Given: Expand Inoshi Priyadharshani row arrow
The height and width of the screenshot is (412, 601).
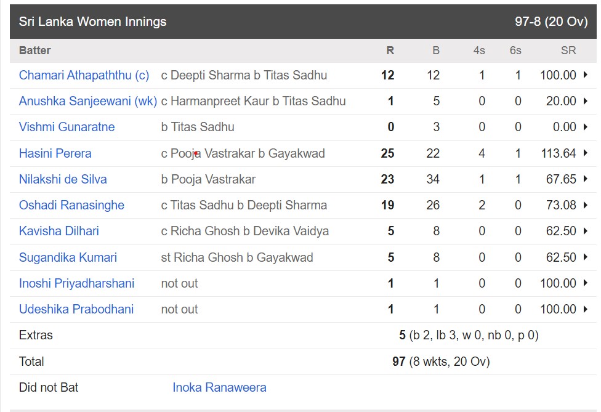Looking at the screenshot, I should click(585, 283).
